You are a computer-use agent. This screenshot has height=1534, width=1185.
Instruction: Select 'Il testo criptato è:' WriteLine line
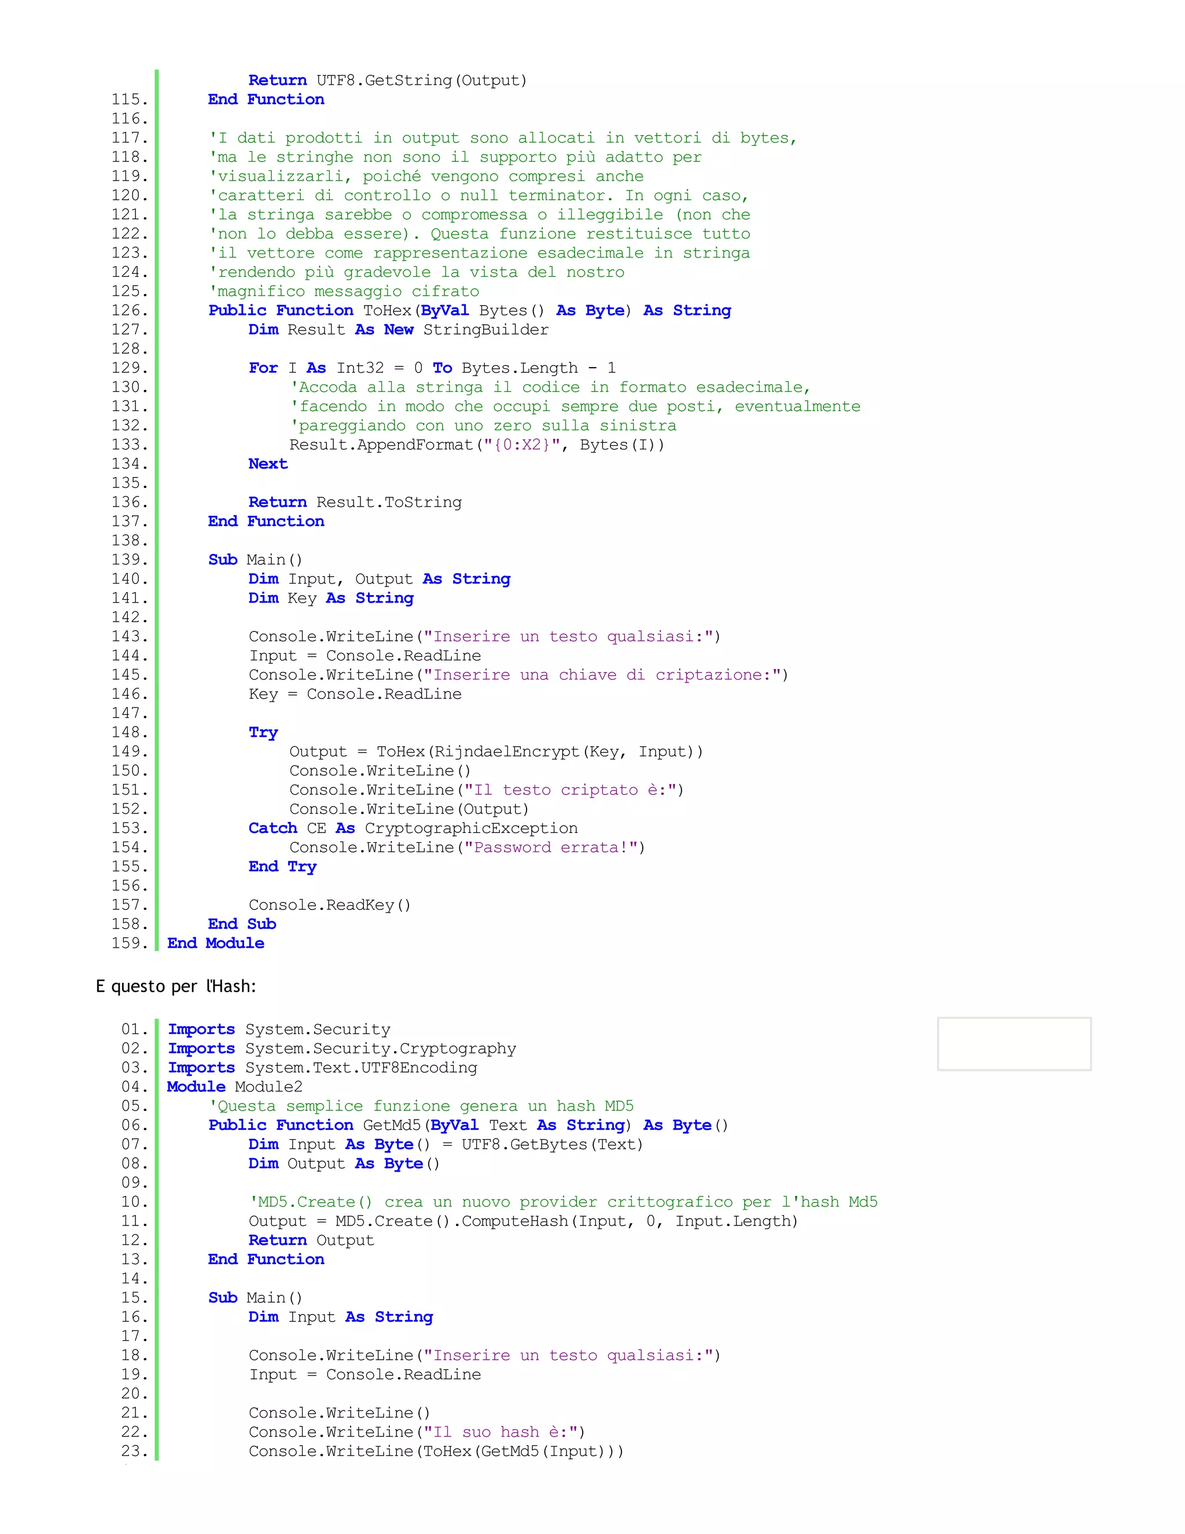pyautogui.click(x=487, y=790)
